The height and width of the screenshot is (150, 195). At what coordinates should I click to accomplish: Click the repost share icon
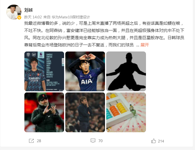[x=31, y=141]
